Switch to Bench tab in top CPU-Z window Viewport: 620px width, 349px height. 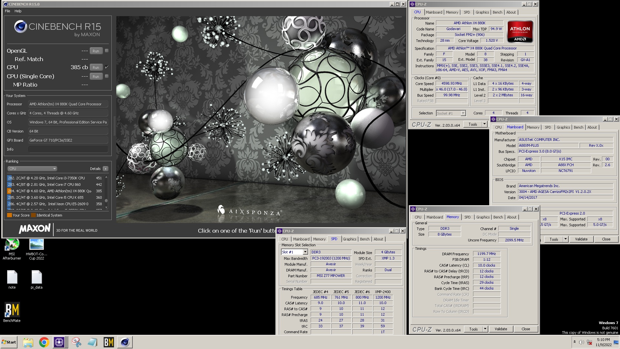pos(497,12)
